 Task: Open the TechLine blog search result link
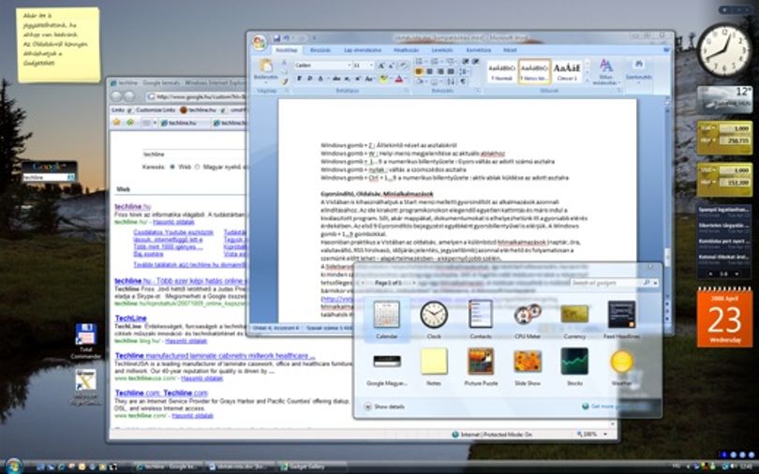coord(130,318)
